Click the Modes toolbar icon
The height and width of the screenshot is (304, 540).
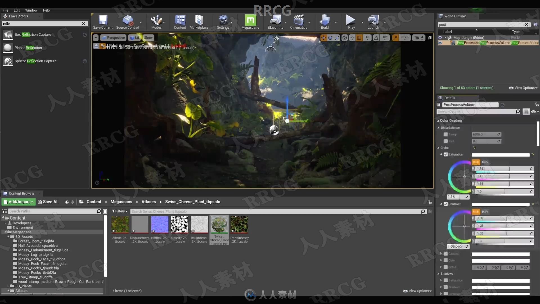click(156, 22)
